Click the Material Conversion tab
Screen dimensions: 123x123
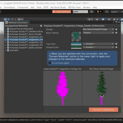17,23
